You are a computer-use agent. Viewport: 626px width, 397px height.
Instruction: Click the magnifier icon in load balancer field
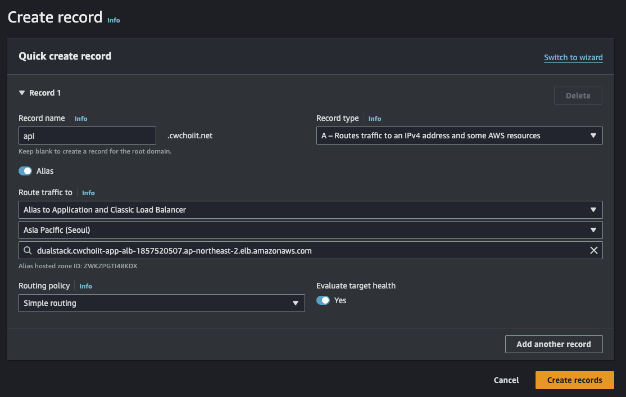tap(28, 250)
